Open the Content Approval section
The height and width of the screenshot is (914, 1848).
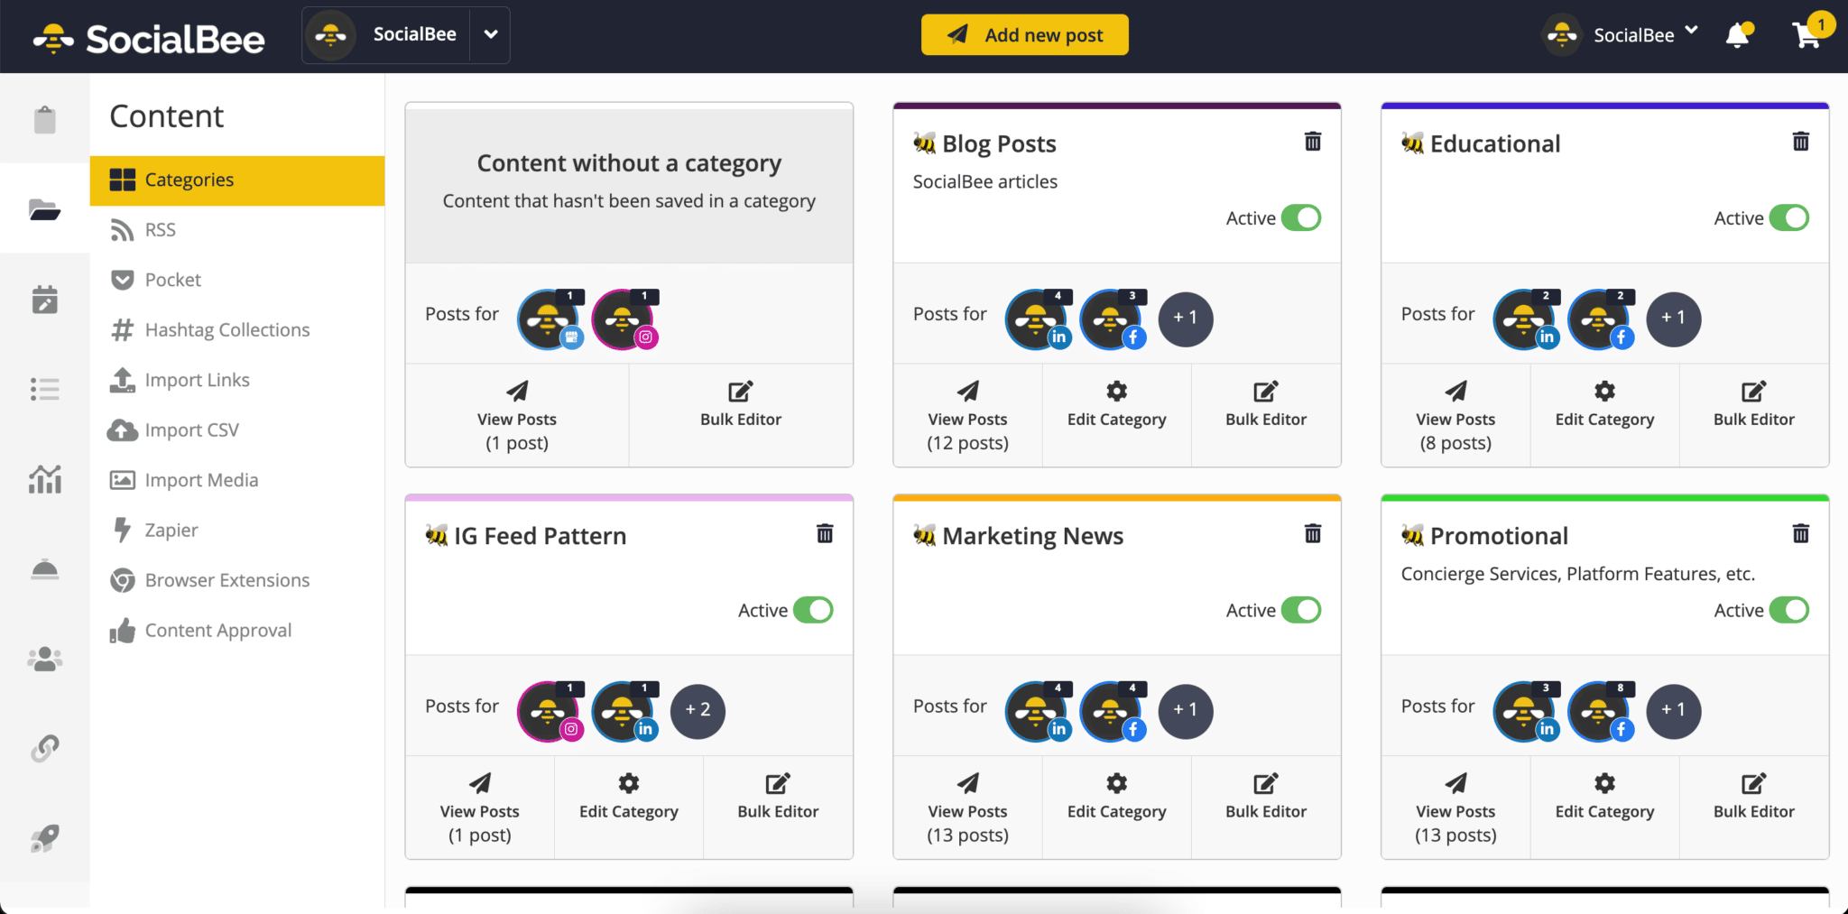coord(218,630)
